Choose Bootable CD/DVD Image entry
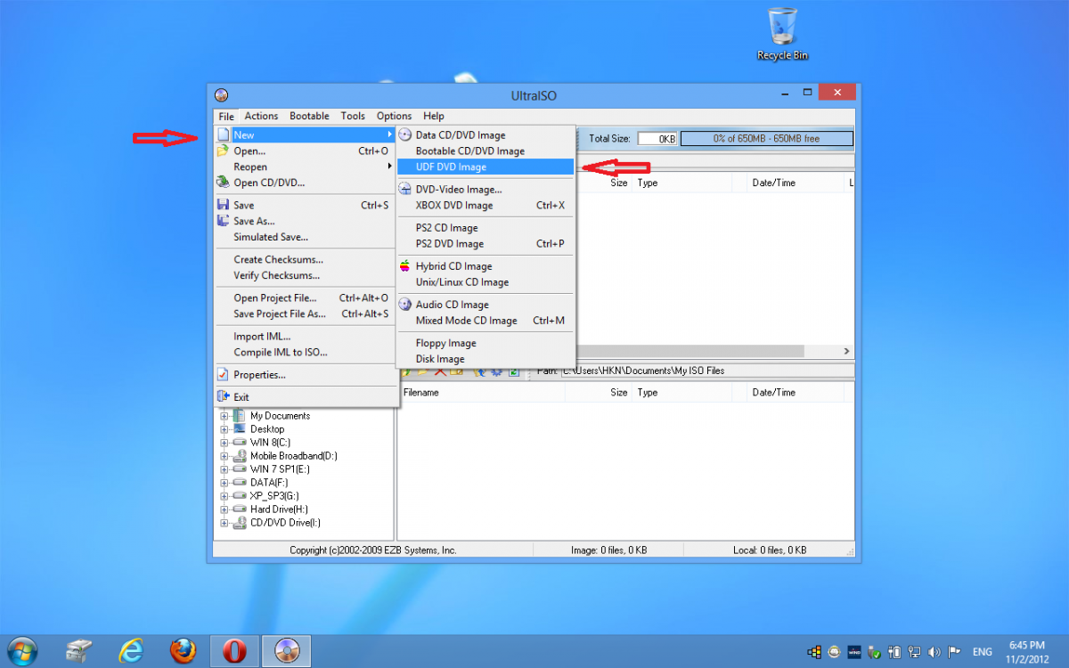Image resolution: width=1069 pixels, height=668 pixels. coord(486,151)
